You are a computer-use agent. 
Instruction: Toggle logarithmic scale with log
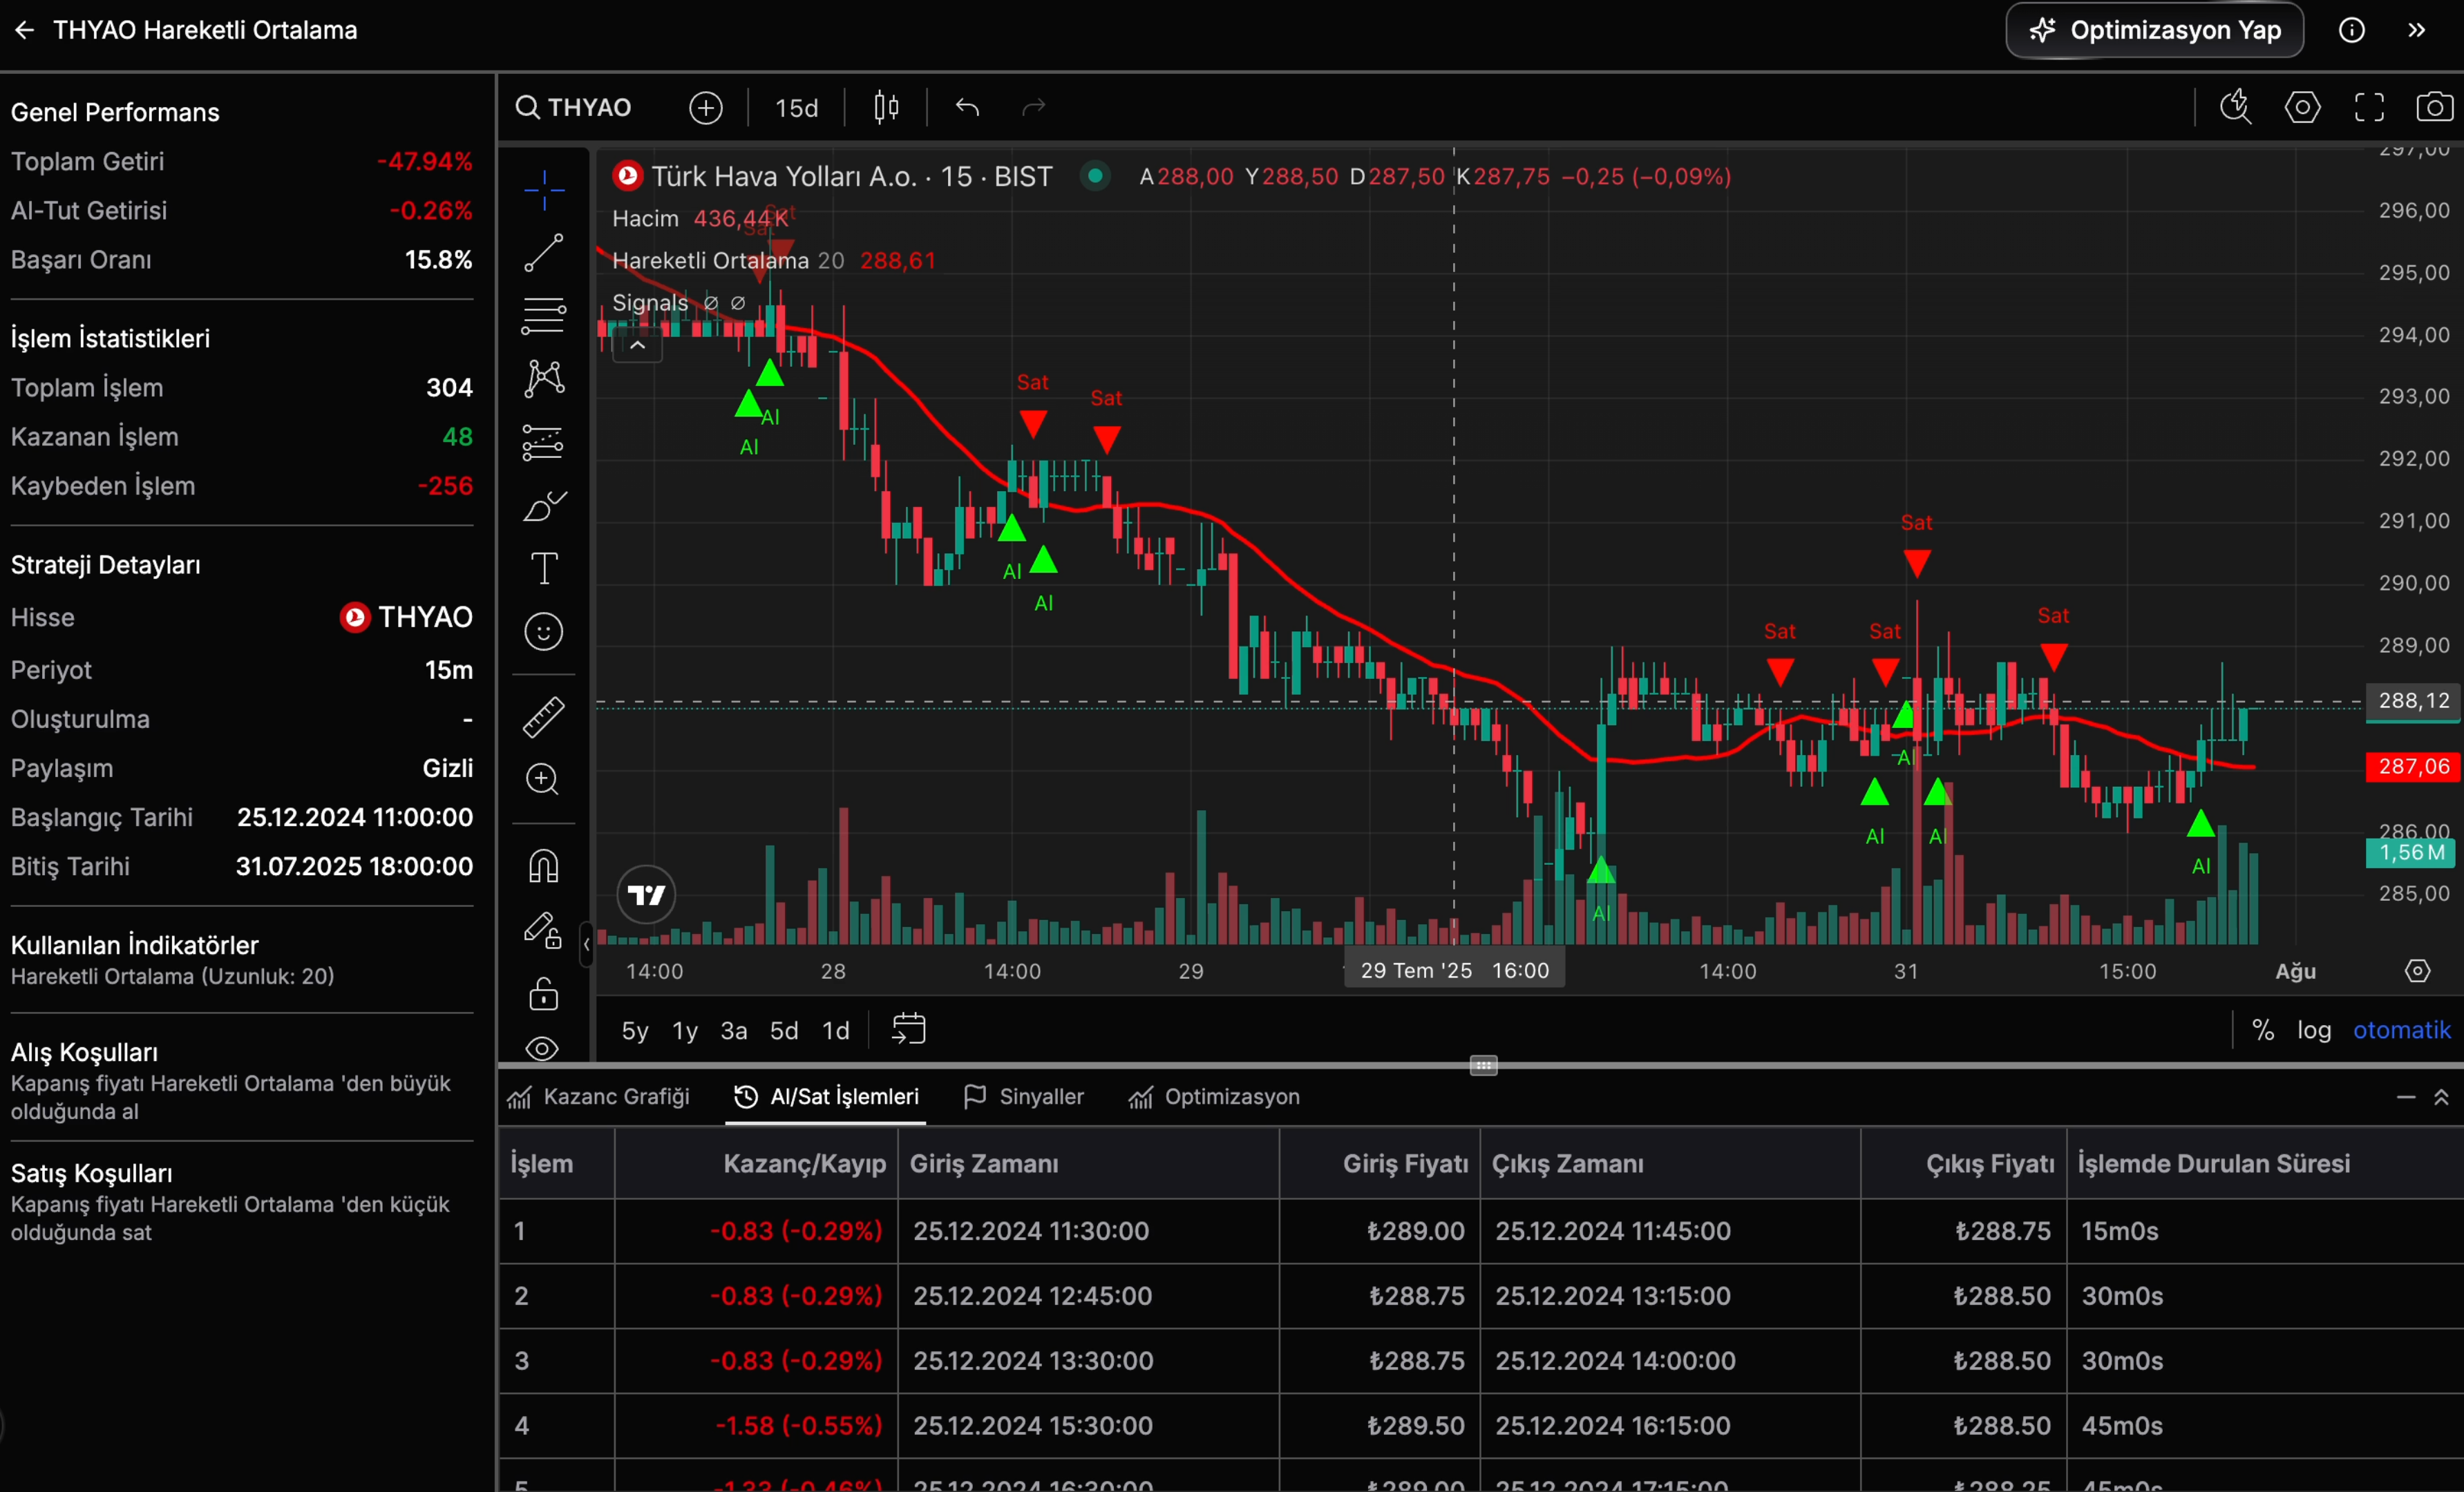click(2313, 1030)
